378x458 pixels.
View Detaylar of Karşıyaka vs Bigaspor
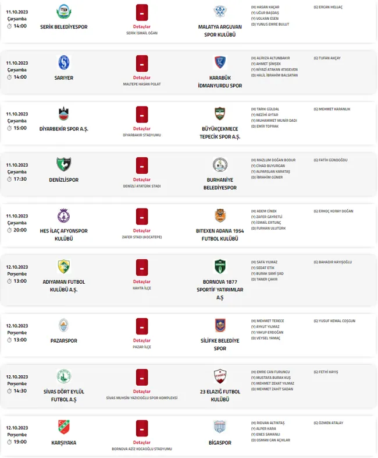click(x=142, y=442)
